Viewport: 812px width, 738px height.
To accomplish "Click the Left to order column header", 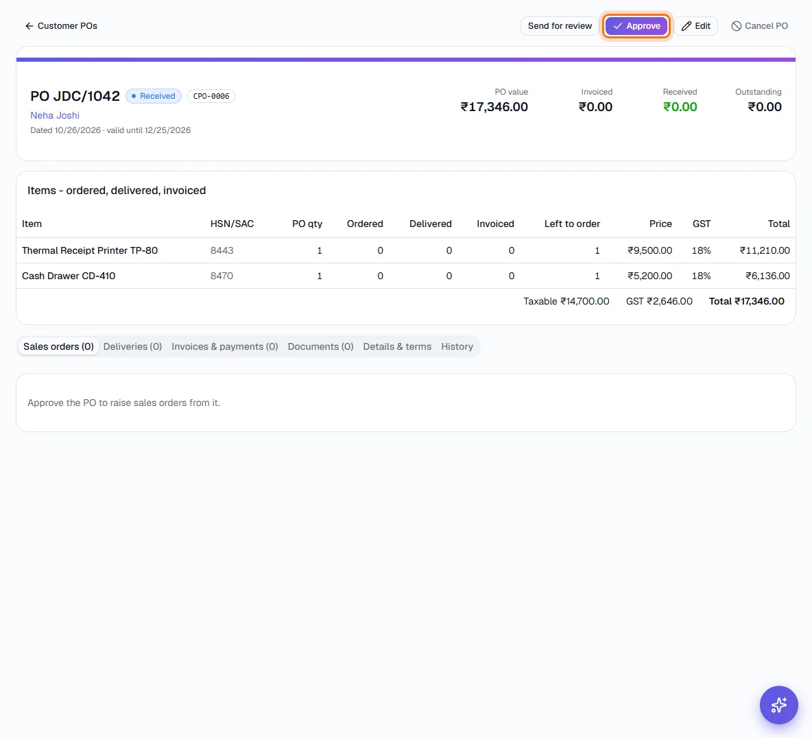I will pos(572,224).
